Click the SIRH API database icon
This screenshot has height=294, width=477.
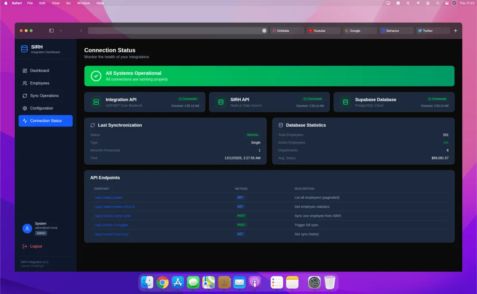[221, 102]
